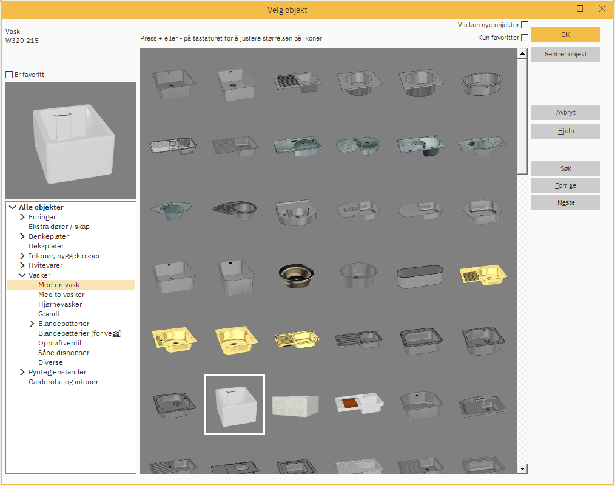Open the Med to vasker category

(x=61, y=295)
